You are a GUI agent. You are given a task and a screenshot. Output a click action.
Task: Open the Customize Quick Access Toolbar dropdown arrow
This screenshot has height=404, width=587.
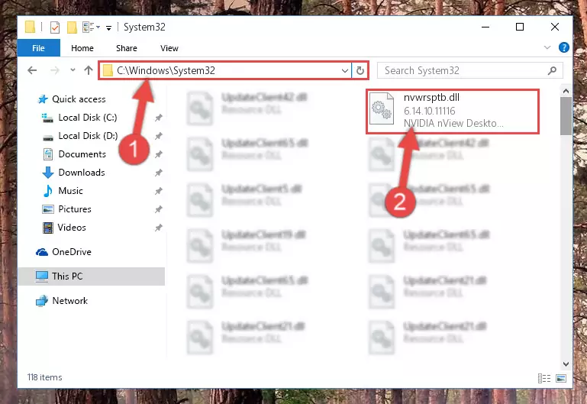[108, 27]
